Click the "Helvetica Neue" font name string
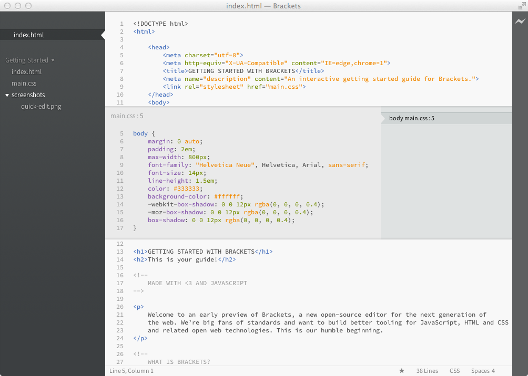This screenshot has width=528, height=376. click(x=225, y=165)
